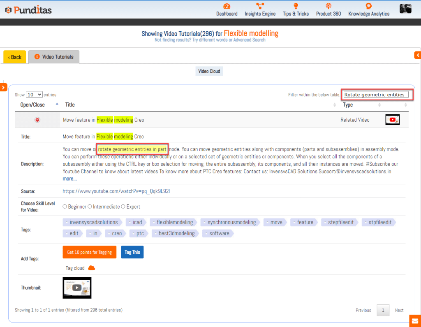Select Intermediate skill level
This screenshot has width=421, height=327.
[x=90, y=206]
